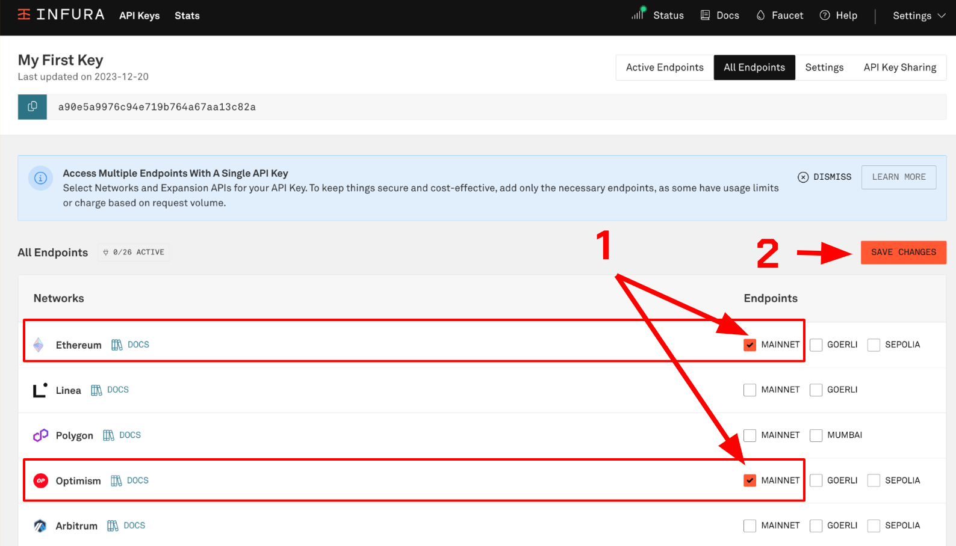The height and width of the screenshot is (546, 956).
Task: Click the API key value field
Action: click(x=497, y=107)
